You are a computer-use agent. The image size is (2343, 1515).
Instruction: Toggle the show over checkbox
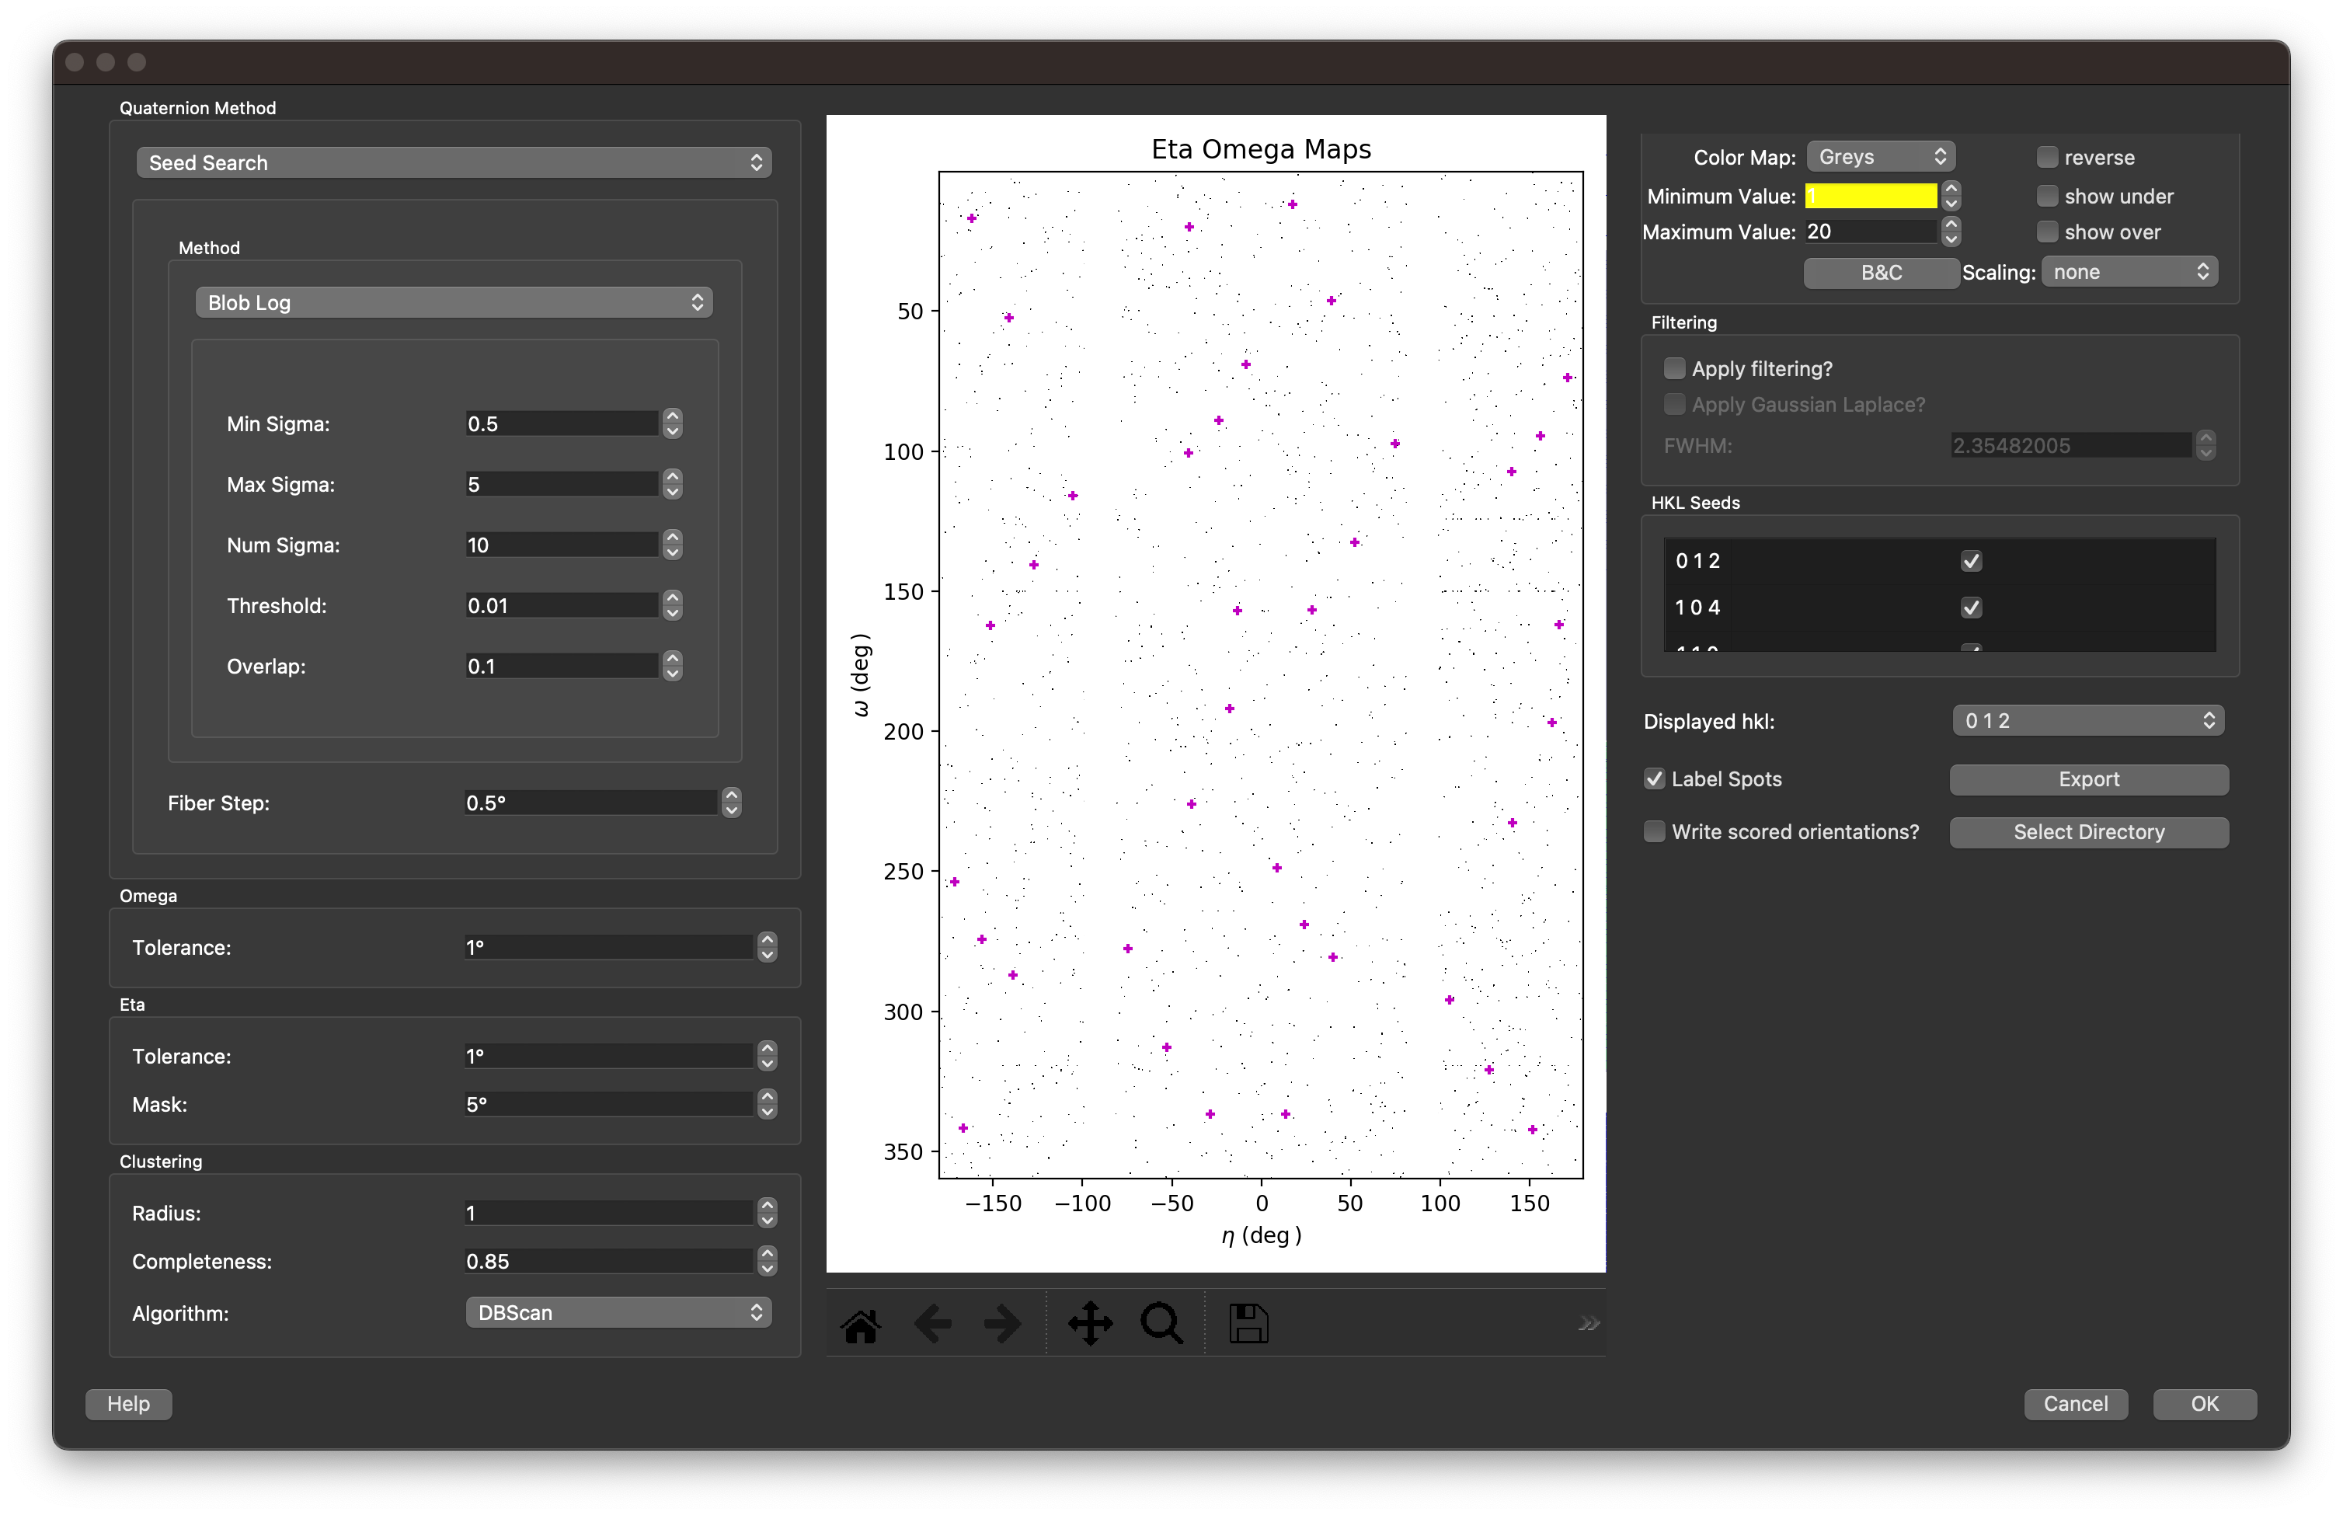(2047, 232)
